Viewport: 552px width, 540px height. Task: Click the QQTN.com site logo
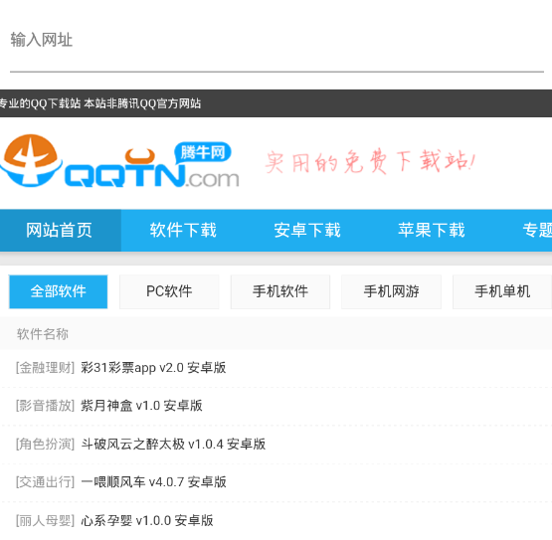point(119,161)
